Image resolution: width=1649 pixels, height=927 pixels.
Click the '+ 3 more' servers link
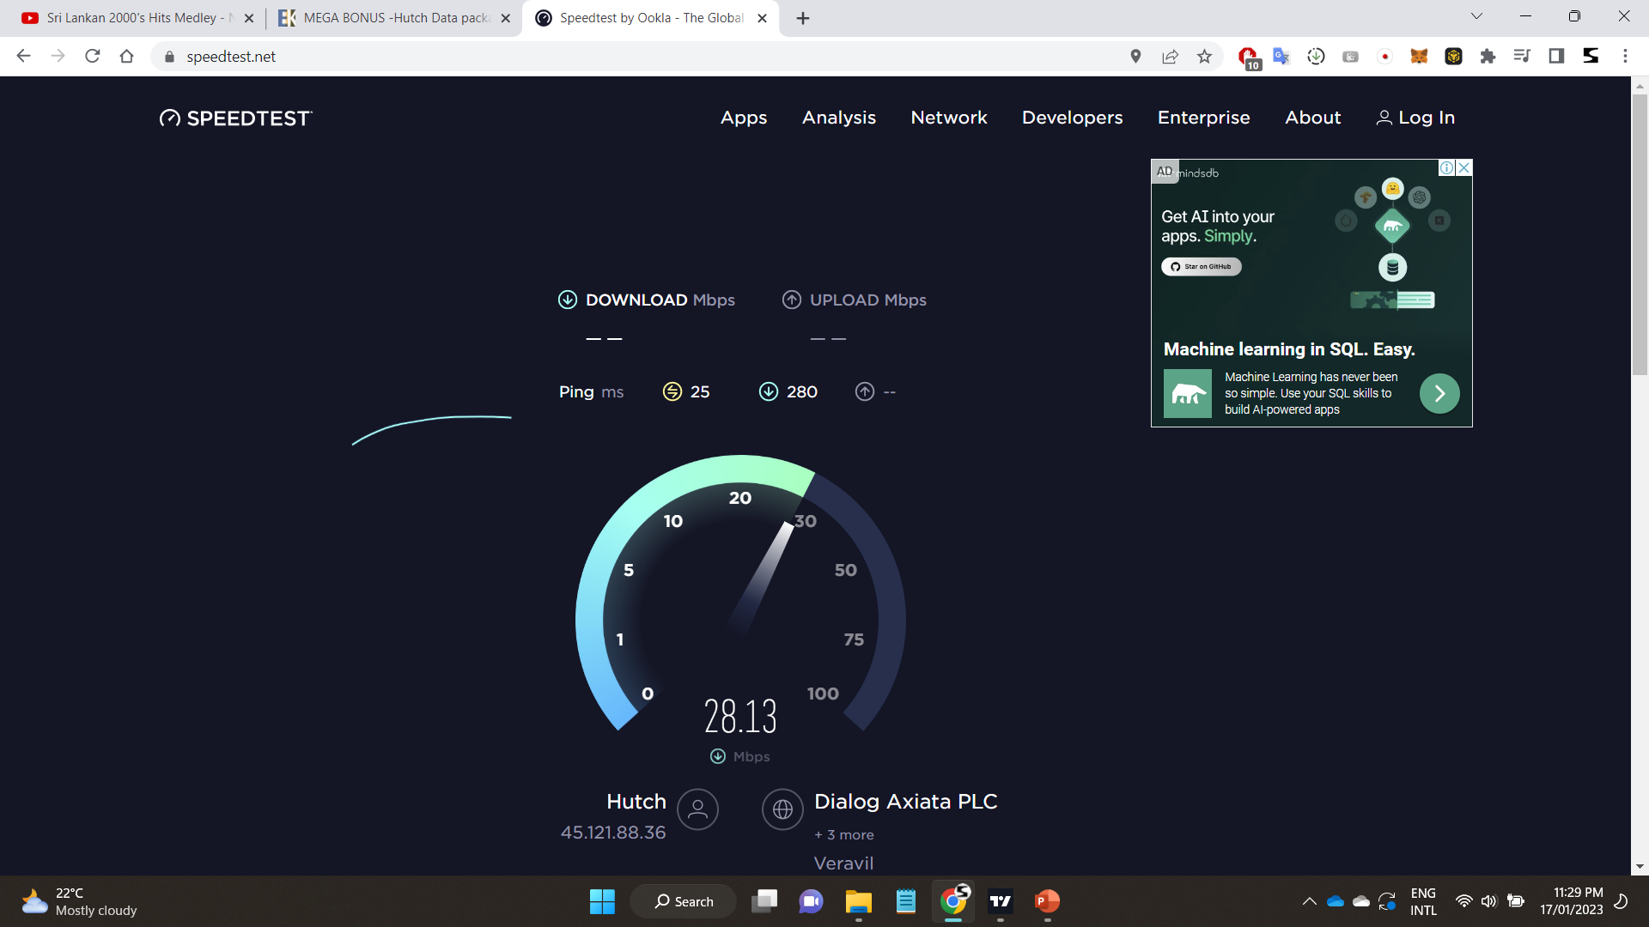click(x=843, y=834)
